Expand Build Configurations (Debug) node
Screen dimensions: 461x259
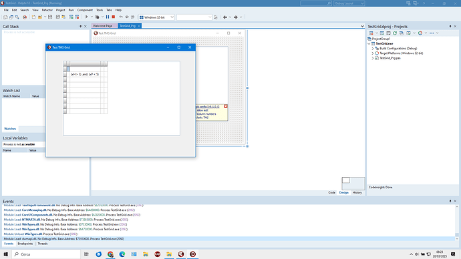pyautogui.click(x=373, y=49)
